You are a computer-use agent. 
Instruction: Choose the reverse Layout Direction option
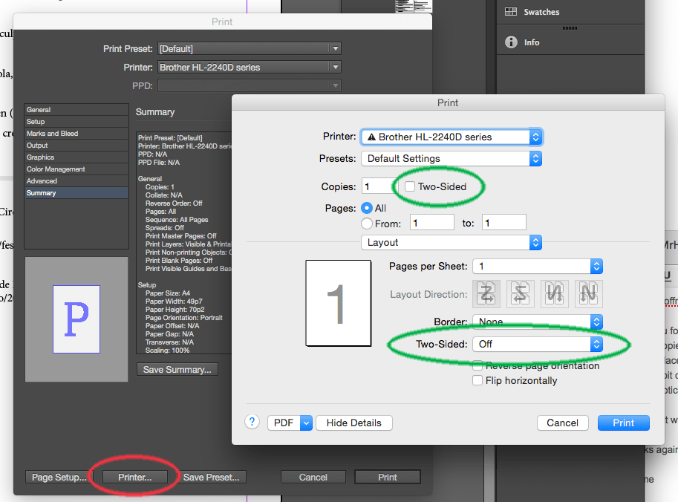[554, 294]
